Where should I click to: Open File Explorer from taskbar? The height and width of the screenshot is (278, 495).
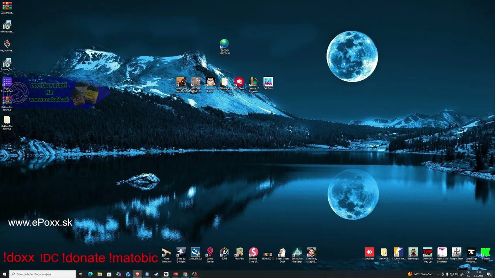(100, 274)
